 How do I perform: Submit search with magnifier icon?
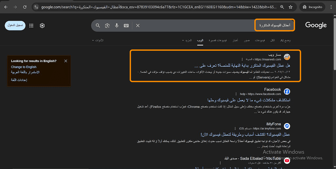click(98, 25)
